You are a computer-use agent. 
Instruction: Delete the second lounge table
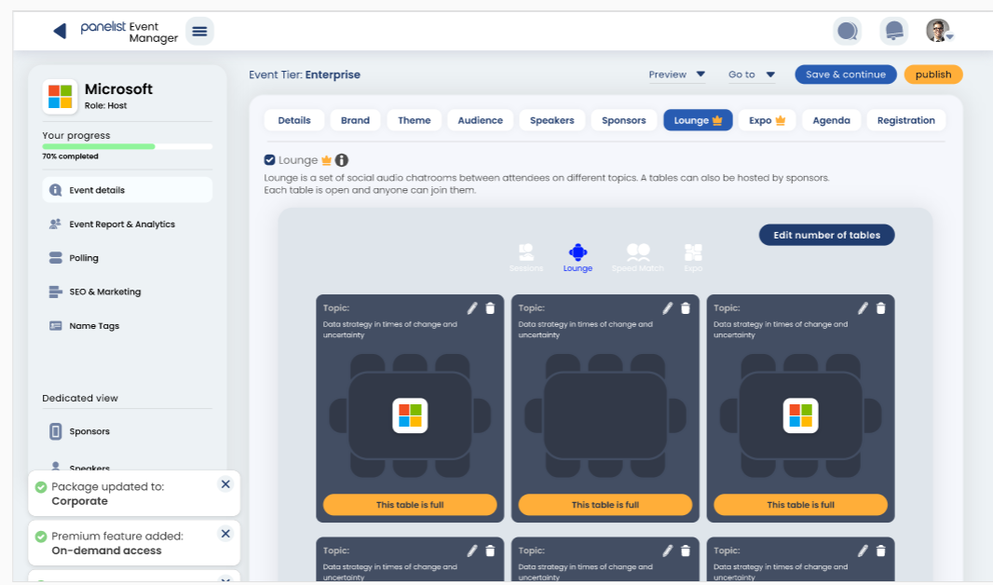[686, 308]
